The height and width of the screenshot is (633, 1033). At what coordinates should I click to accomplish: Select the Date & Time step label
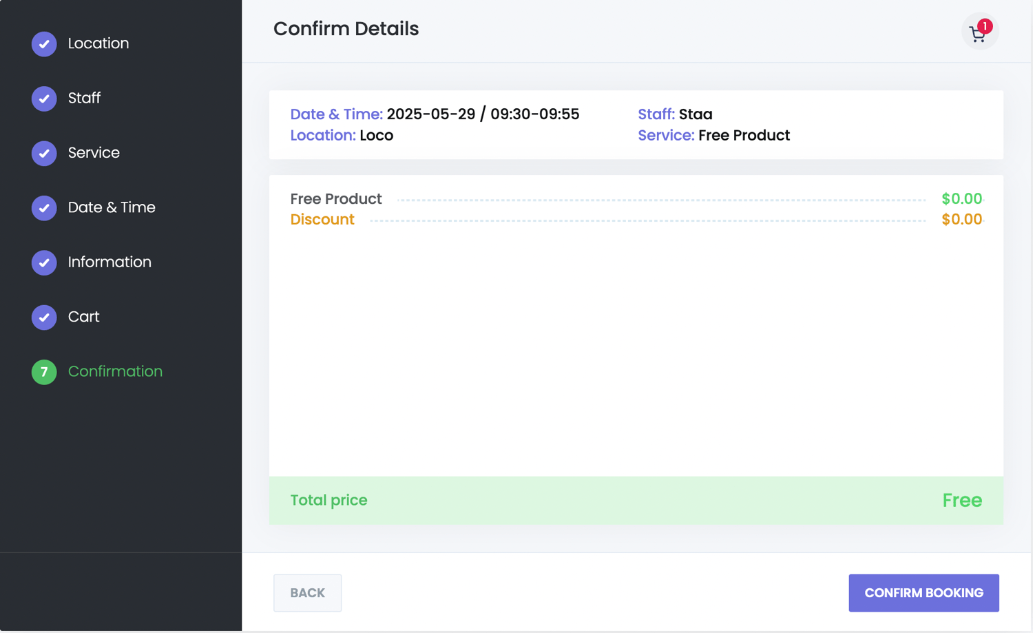point(112,207)
